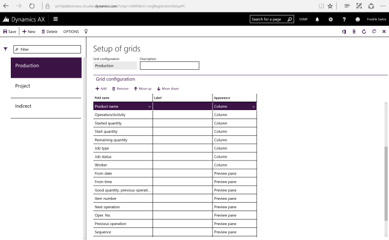Click Label cell for Oper. No.
The width and height of the screenshot is (389, 240).
click(x=182, y=215)
